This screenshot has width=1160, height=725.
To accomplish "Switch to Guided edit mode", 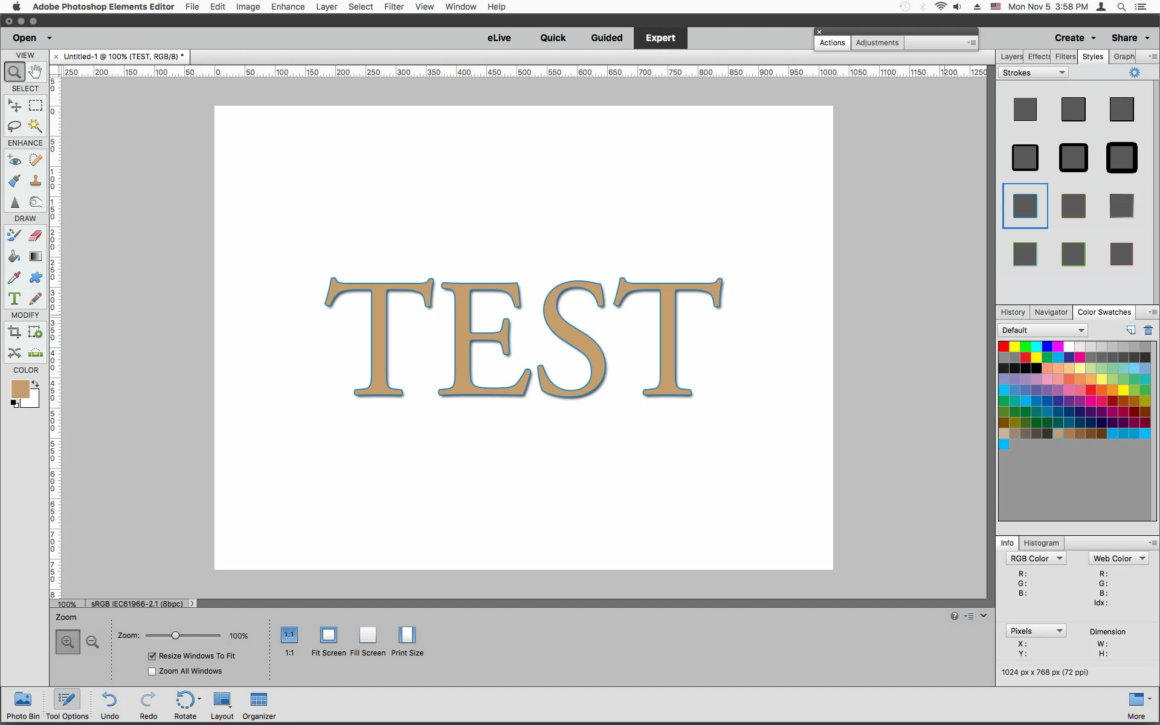I will click(607, 38).
